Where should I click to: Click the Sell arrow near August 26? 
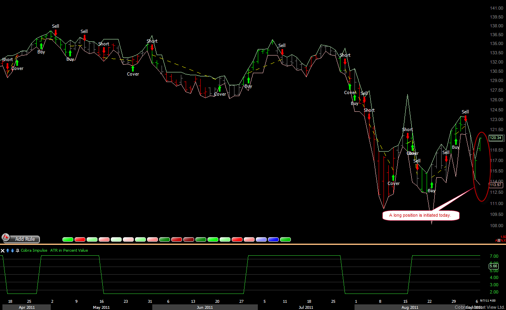tap(446, 158)
